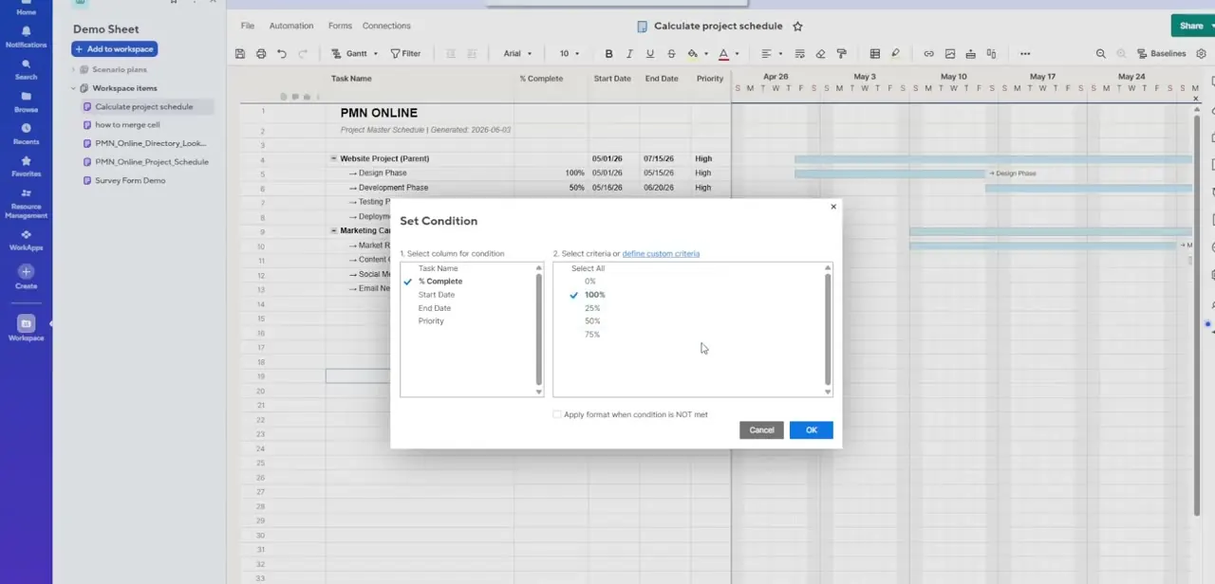This screenshot has height=584, width=1215.
Task: Click OK in Set Condition dialog
Action: click(x=812, y=430)
